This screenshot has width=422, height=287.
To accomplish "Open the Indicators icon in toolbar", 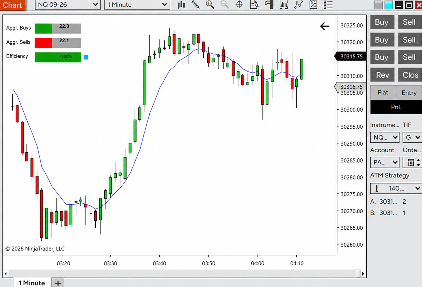I will 284,4.
